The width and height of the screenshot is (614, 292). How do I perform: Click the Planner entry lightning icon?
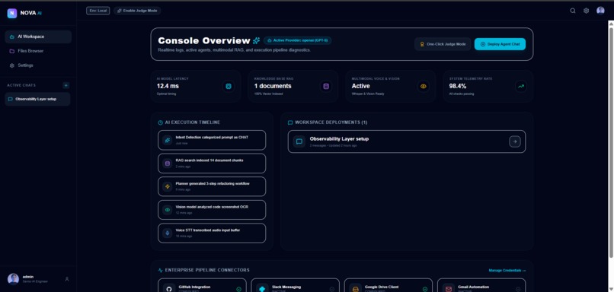pos(168,187)
